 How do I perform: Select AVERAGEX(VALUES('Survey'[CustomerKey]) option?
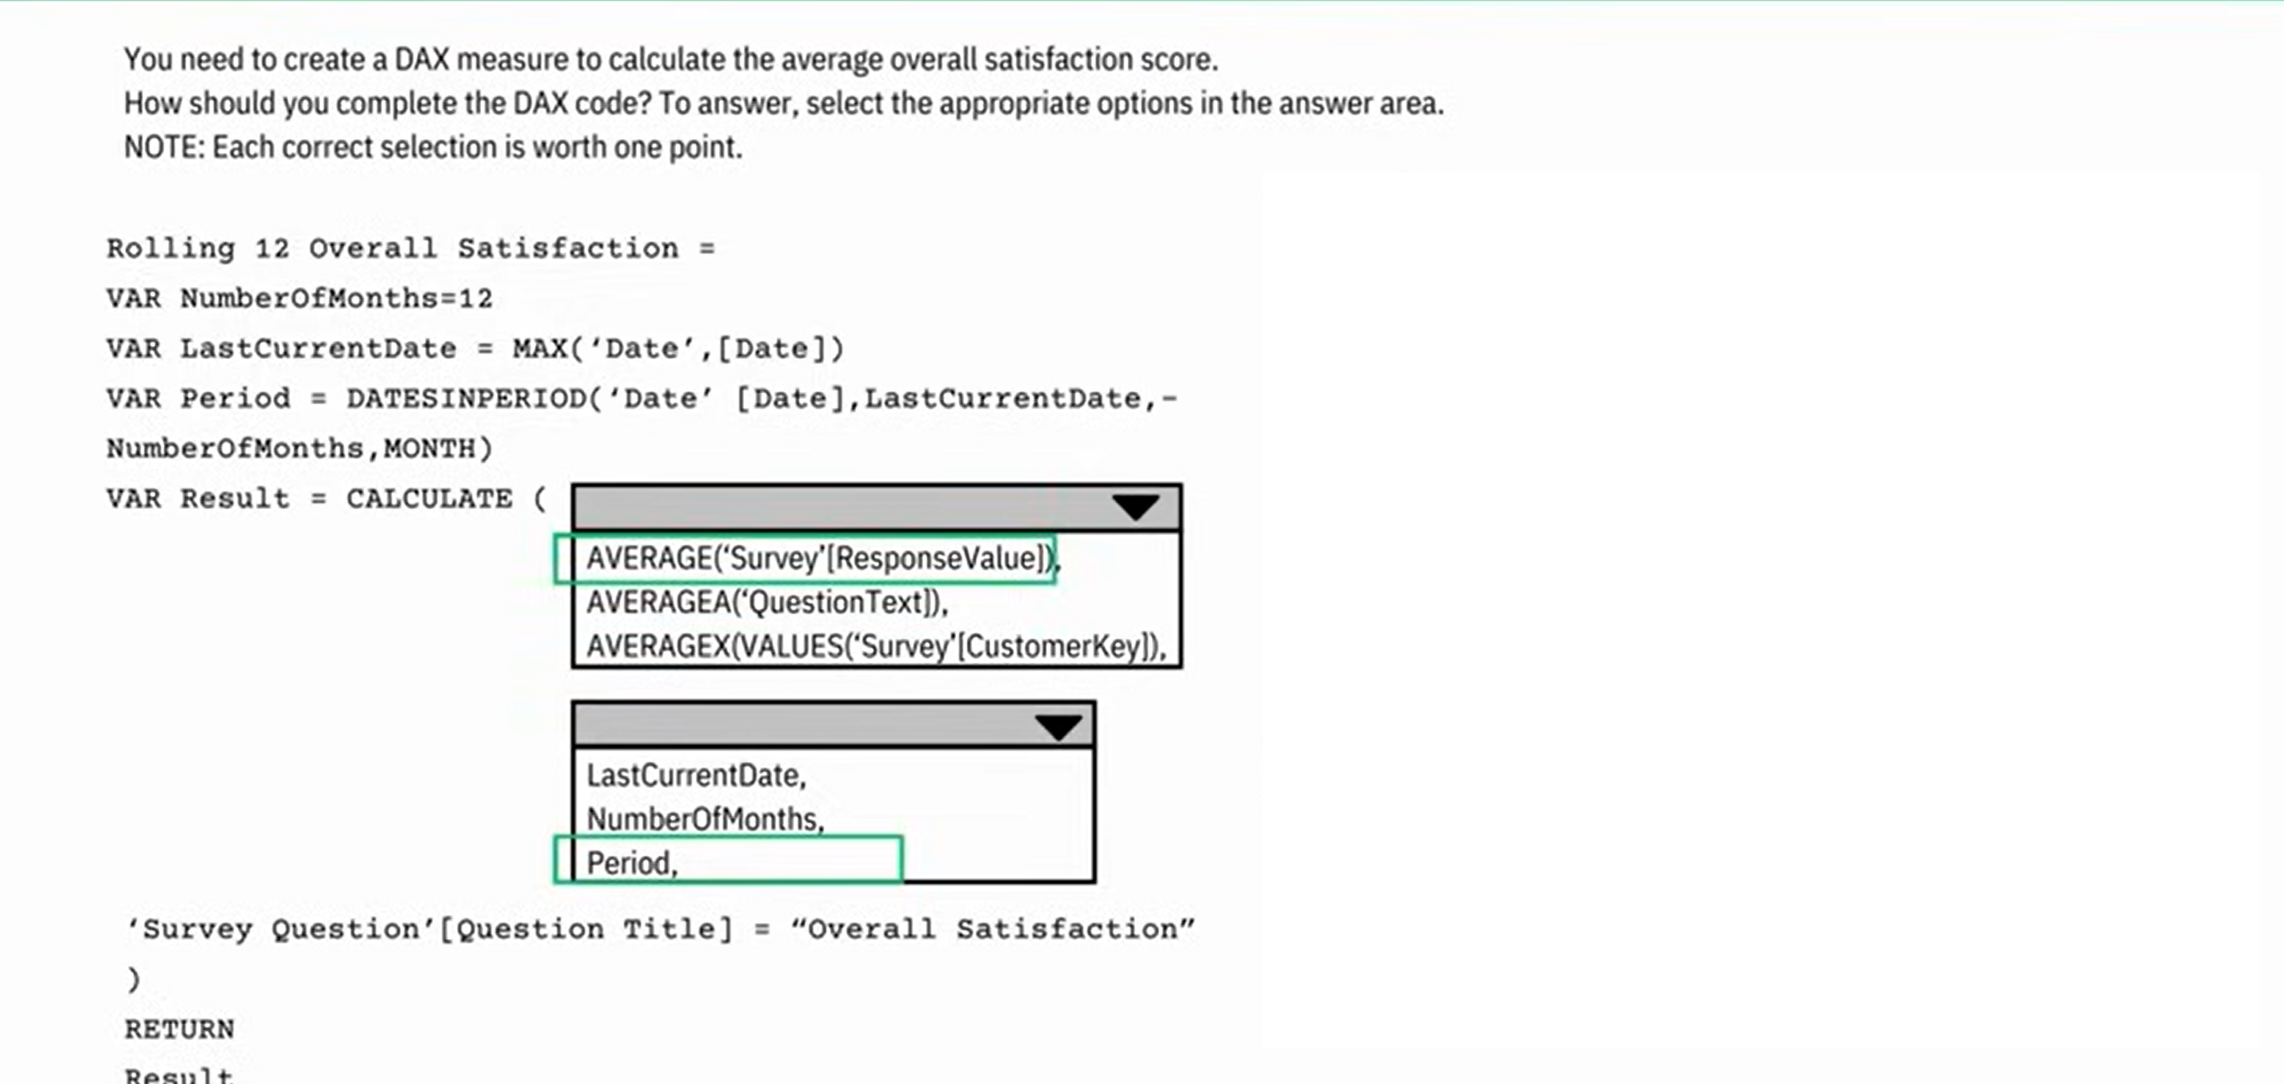876,647
